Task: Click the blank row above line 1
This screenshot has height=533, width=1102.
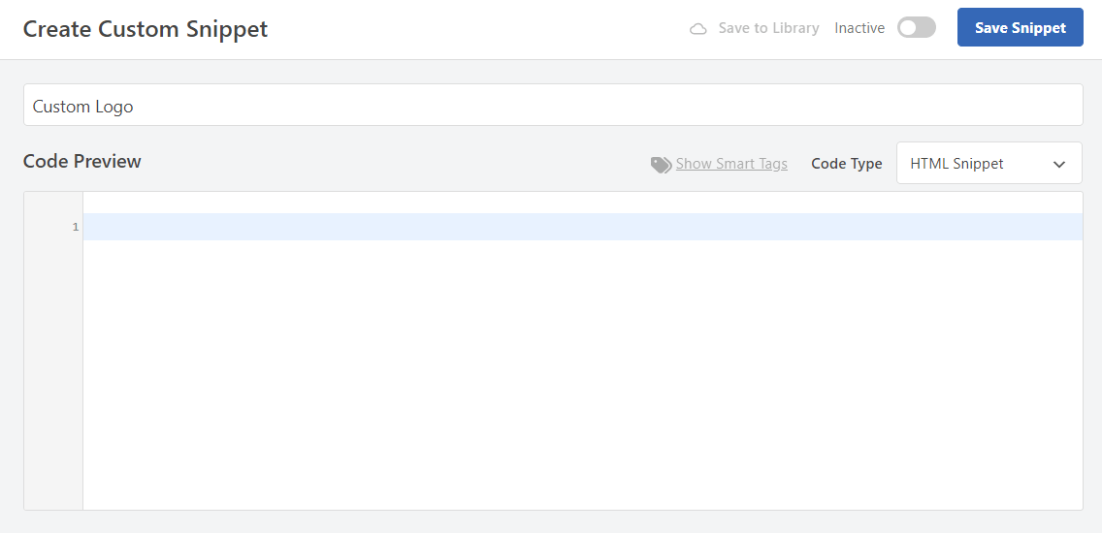Action: 582,203
